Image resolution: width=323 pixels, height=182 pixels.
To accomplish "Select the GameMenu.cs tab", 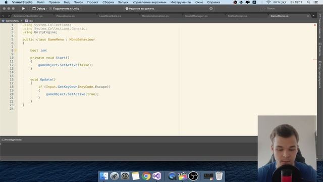I will point(279,16).
